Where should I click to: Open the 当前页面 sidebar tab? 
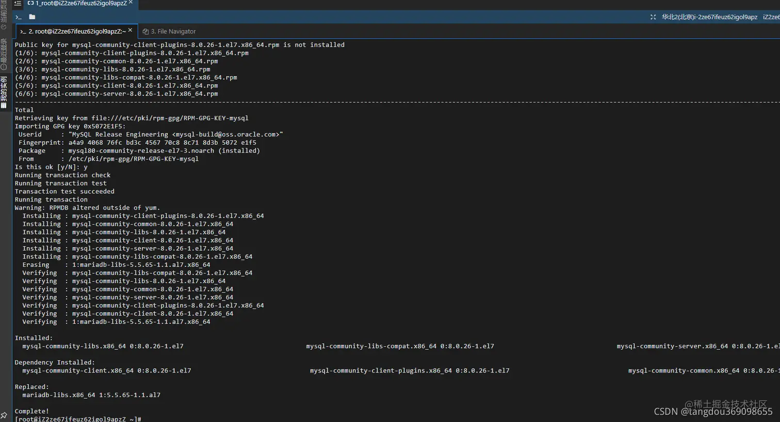pyautogui.click(x=4, y=15)
